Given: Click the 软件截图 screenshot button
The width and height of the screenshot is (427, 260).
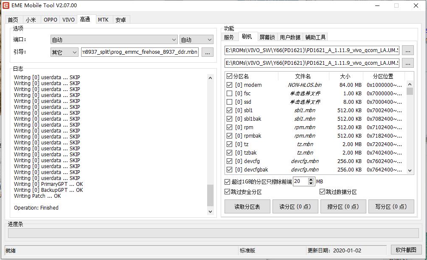Looking at the screenshot, I should click(x=406, y=250).
